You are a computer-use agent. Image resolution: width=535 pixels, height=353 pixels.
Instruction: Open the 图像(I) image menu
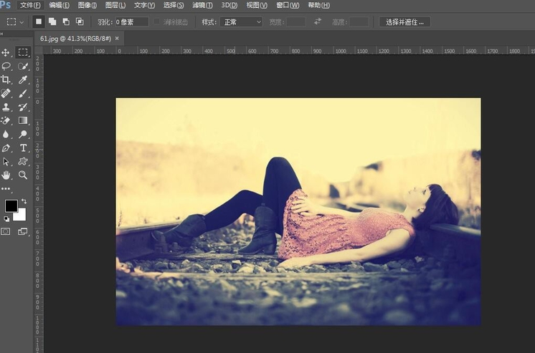click(x=87, y=5)
